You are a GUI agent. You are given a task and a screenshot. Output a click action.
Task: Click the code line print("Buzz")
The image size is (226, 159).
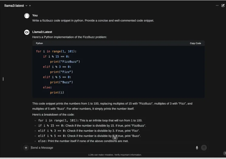(x=62, y=82)
